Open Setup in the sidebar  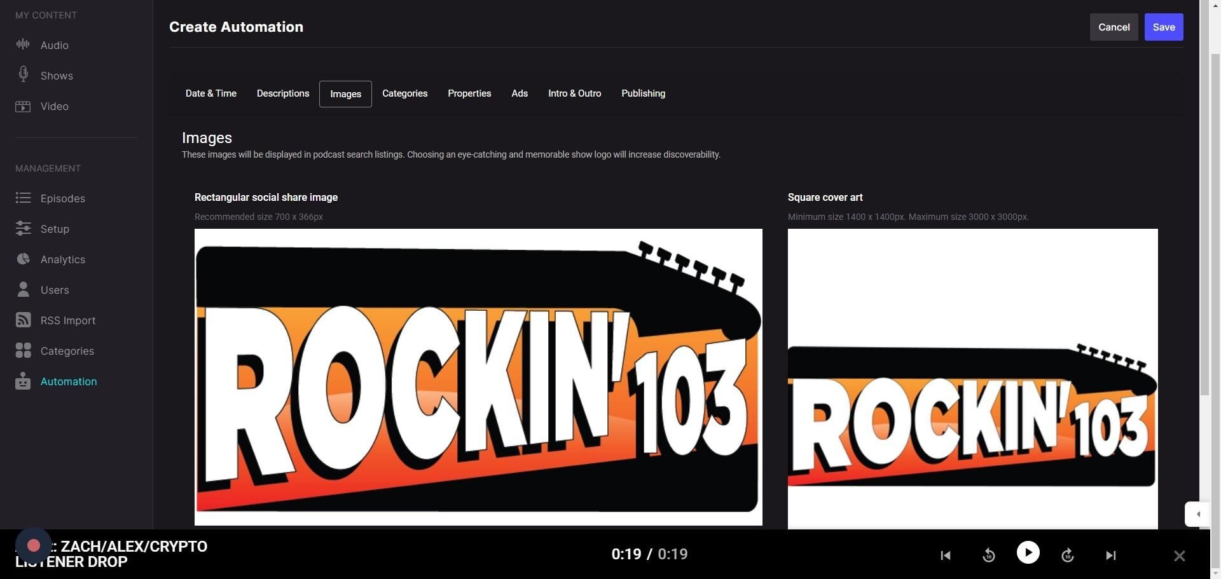[x=55, y=229]
